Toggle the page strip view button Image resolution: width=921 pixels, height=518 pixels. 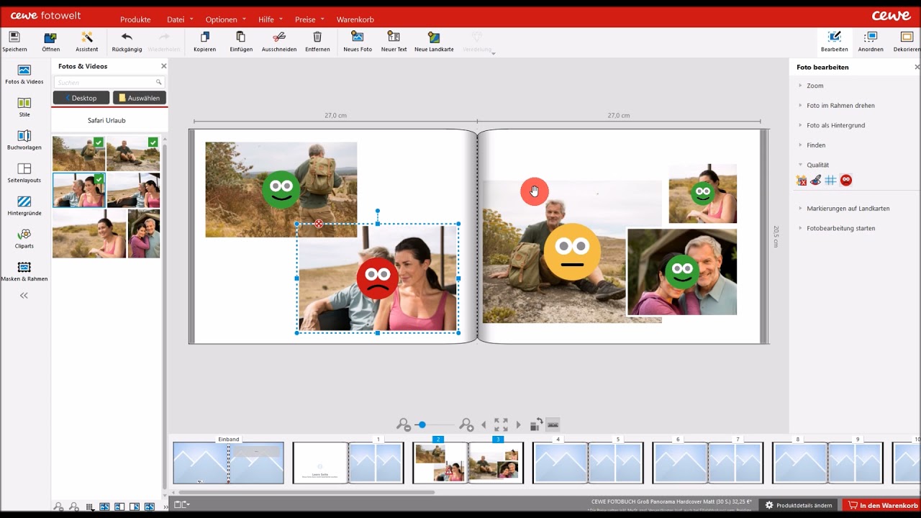click(553, 425)
